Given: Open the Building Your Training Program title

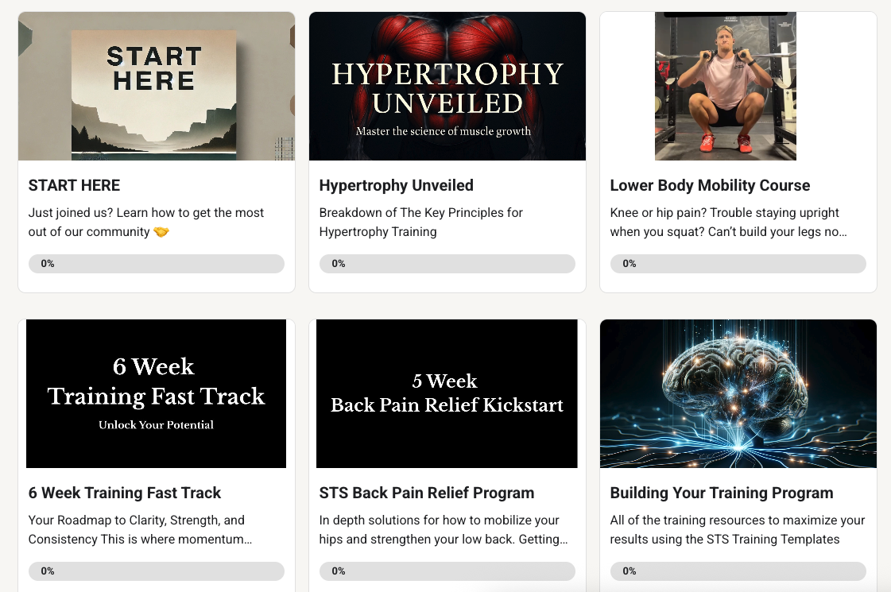Looking at the screenshot, I should (722, 493).
